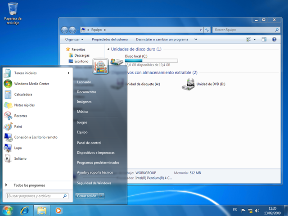Click the refresh button beside address bar

pyautogui.click(x=207, y=30)
